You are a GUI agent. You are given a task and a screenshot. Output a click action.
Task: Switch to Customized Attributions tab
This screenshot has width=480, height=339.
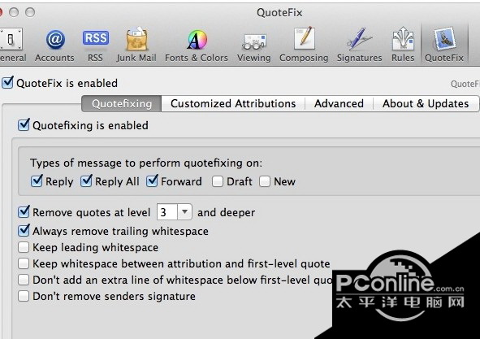tap(233, 103)
